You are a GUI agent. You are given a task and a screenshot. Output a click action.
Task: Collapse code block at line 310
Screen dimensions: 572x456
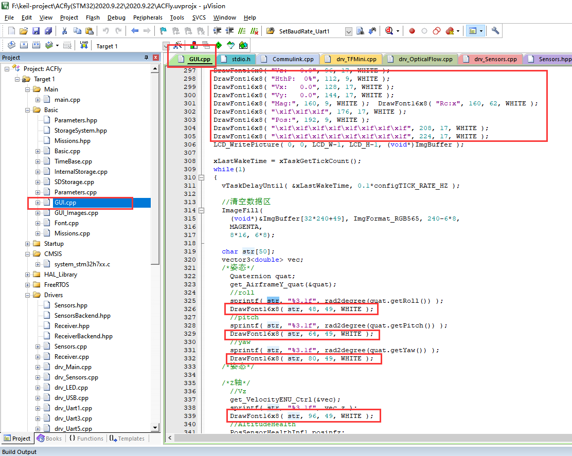pyautogui.click(x=201, y=177)
